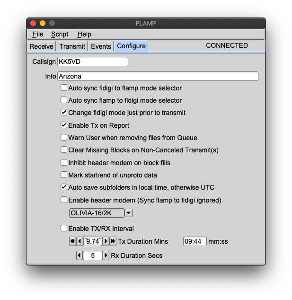
Task: Check Inhibit header modem on block fills
Action: tap(64, 162)
